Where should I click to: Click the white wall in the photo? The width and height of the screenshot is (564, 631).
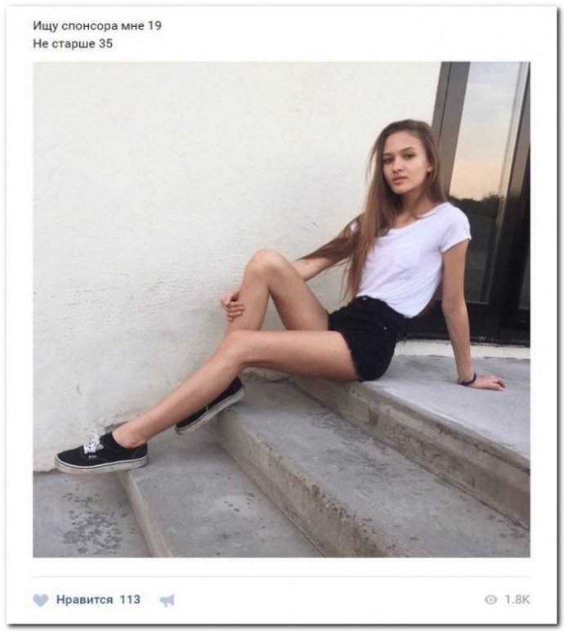[x=181, y=201]
